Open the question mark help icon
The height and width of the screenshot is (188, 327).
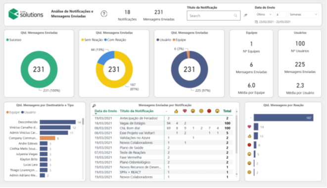[104, 14]
